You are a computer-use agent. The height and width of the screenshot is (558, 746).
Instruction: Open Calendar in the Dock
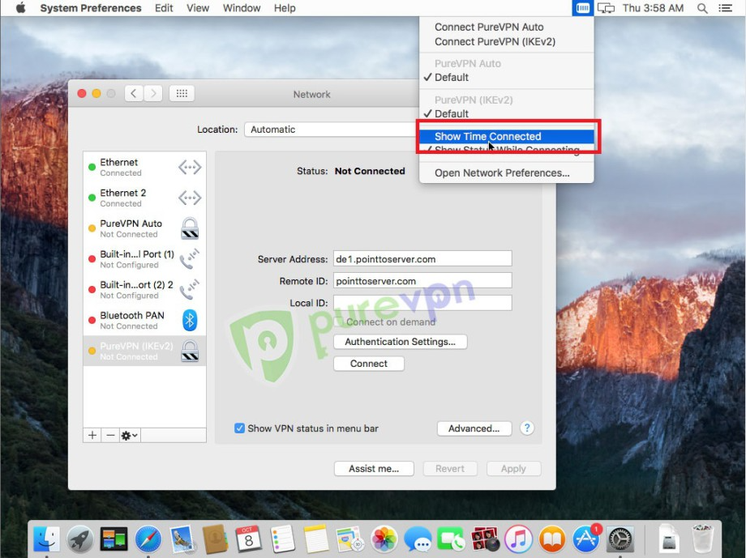248,539
